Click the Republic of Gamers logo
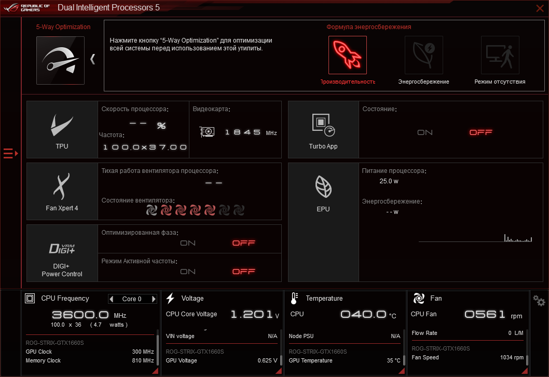Viewport: 549px width, 377px height. pos(26,8)
